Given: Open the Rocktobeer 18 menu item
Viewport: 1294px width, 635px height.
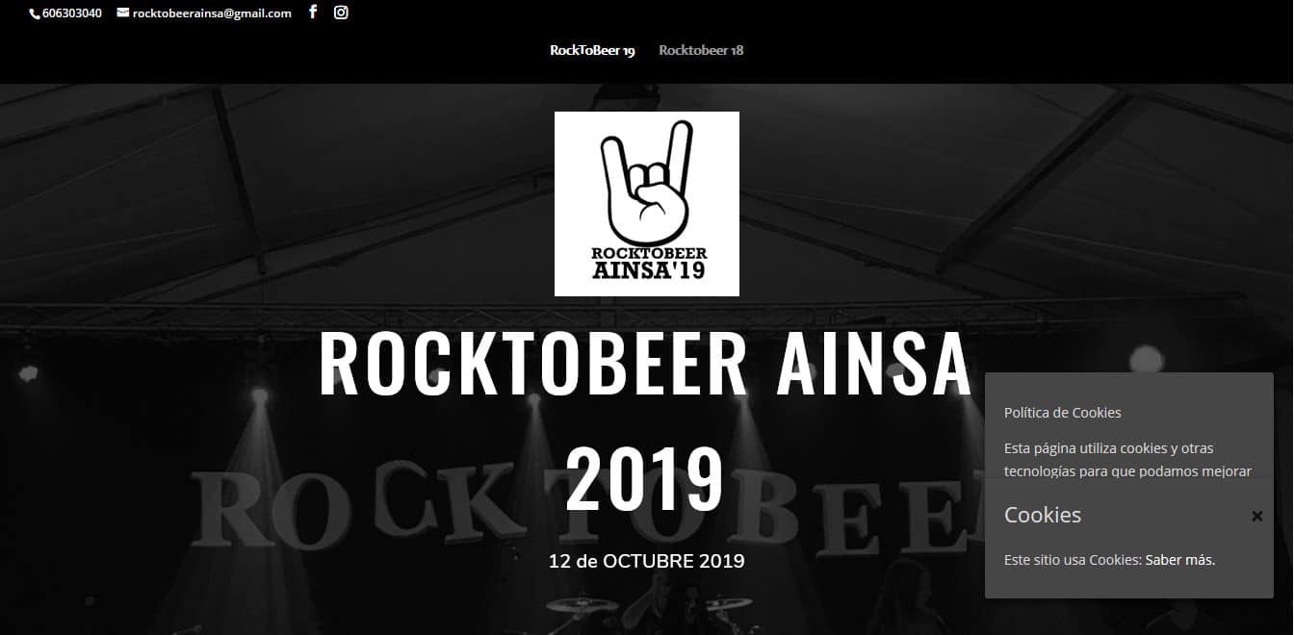Looking at the screenshot, I should tap(701, 50).
